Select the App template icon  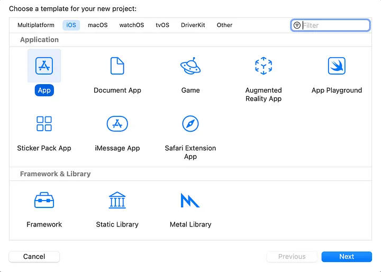click(44, 66)
